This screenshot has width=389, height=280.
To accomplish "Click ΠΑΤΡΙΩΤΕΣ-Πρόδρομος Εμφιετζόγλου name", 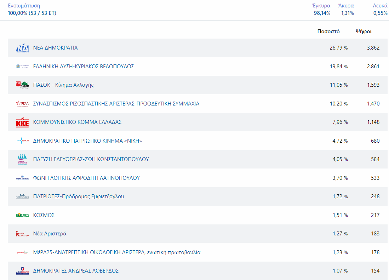I will [x=79, y=196].
